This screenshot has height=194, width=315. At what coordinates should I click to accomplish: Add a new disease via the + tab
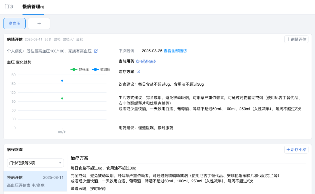pos(39,23)
